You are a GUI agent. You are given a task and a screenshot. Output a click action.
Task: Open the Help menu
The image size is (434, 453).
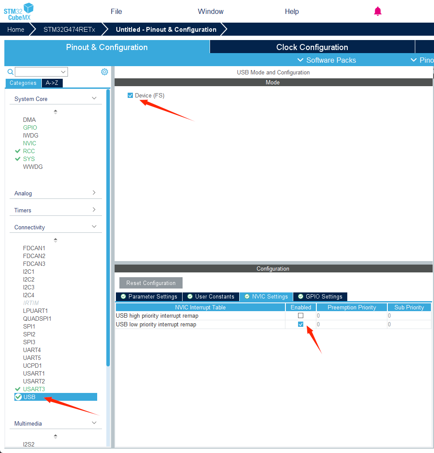[292, 12]
